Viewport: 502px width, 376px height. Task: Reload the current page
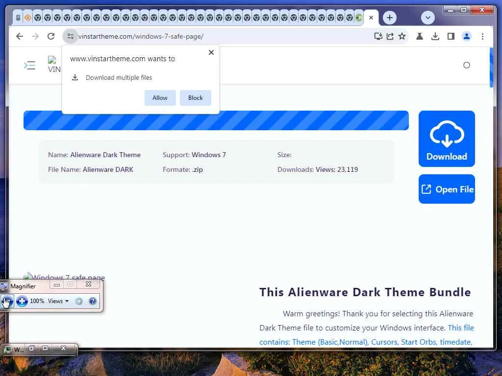coord(51,36)
